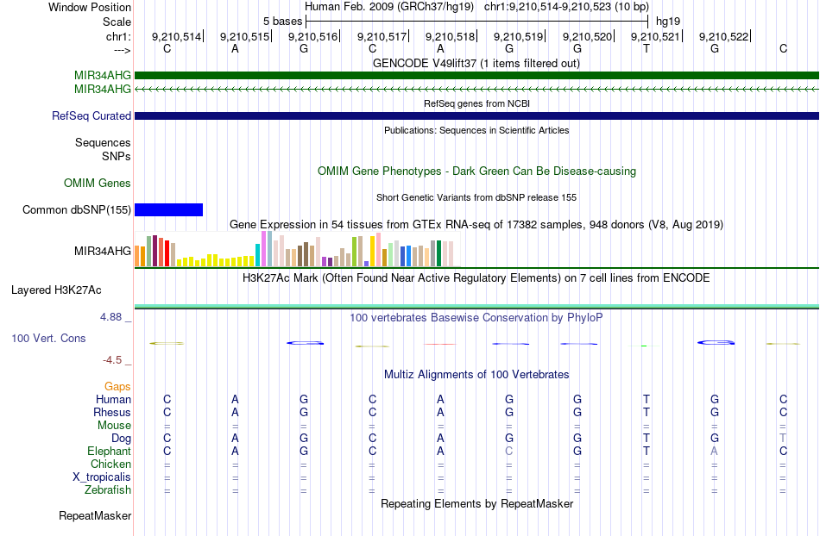Click the MIR34AHG intron arrow line
The image size is (820, 536).
click(x=476, y=90)
